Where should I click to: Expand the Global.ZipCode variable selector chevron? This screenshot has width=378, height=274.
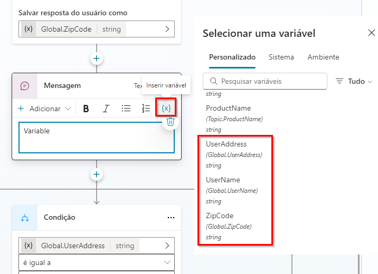point(167,29)
